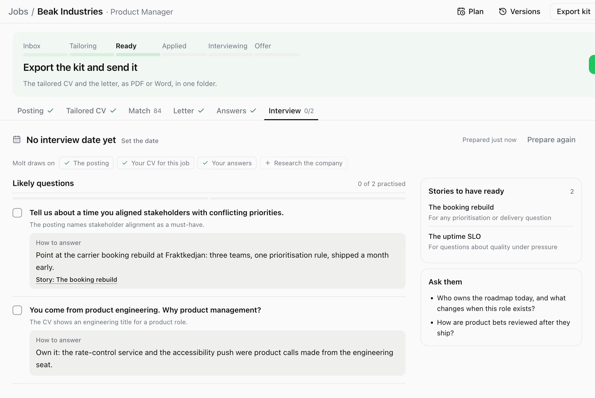
Task: Open the Tailored CV tab
Action: [91, 111]
